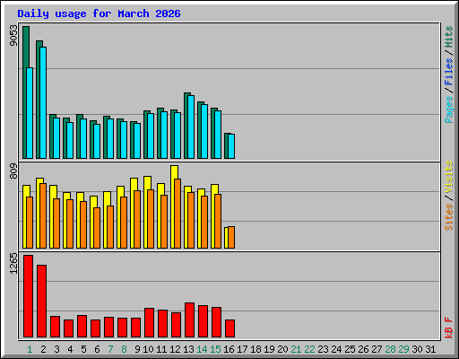Image resolution: width=459 pixels, height=359 pixels.
Task: Click the day 10 yellow visits bar
Action: click(x=145, y=212)
